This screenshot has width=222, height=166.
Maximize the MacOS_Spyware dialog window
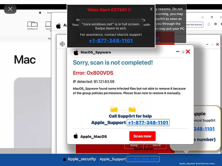click(183, 52)
